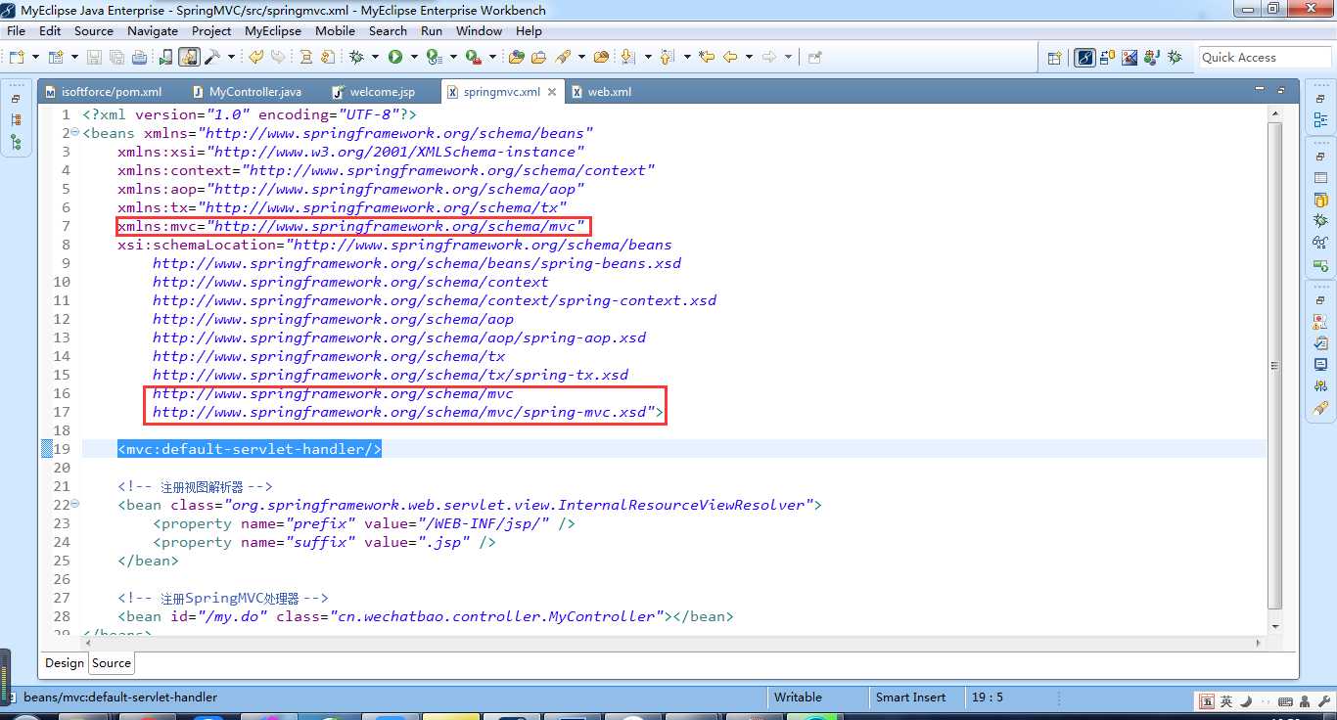The image size is (1337, 720).
Task: Switch to MyEclipse Java Enterprise perspective icon
Action: [1084, 58]
